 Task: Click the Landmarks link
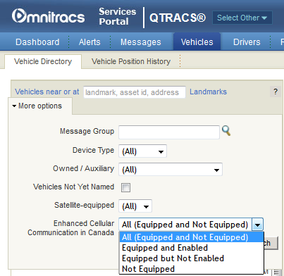(208, 92)
